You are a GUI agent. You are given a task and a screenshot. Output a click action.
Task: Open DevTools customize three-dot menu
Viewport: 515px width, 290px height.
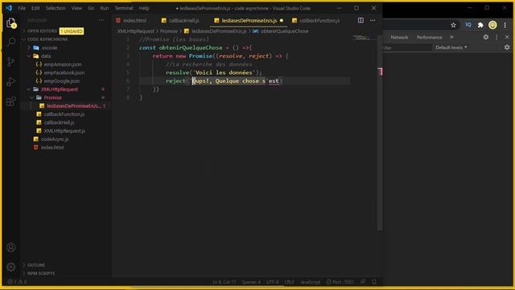point(496,37)
